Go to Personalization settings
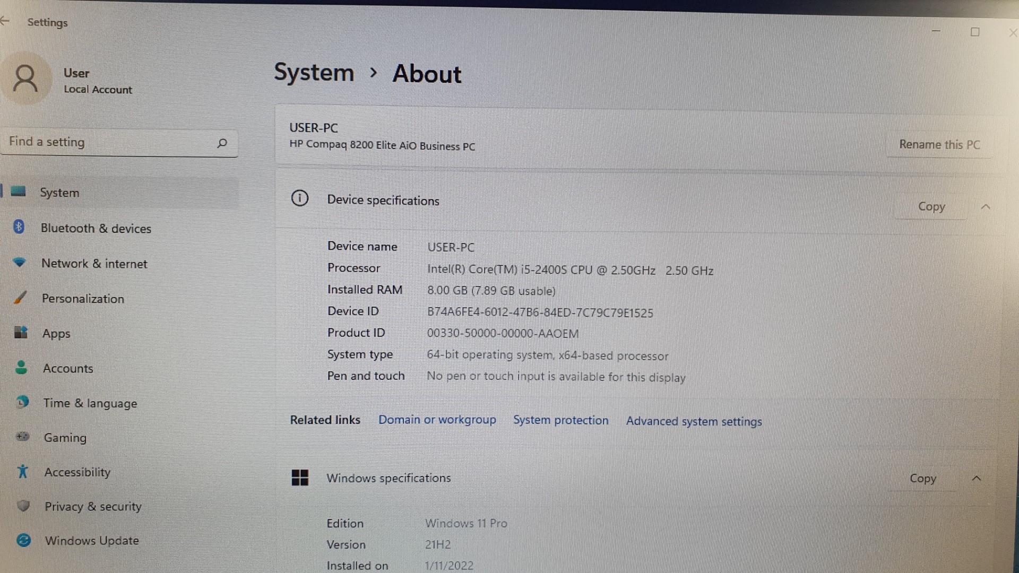 83,299
